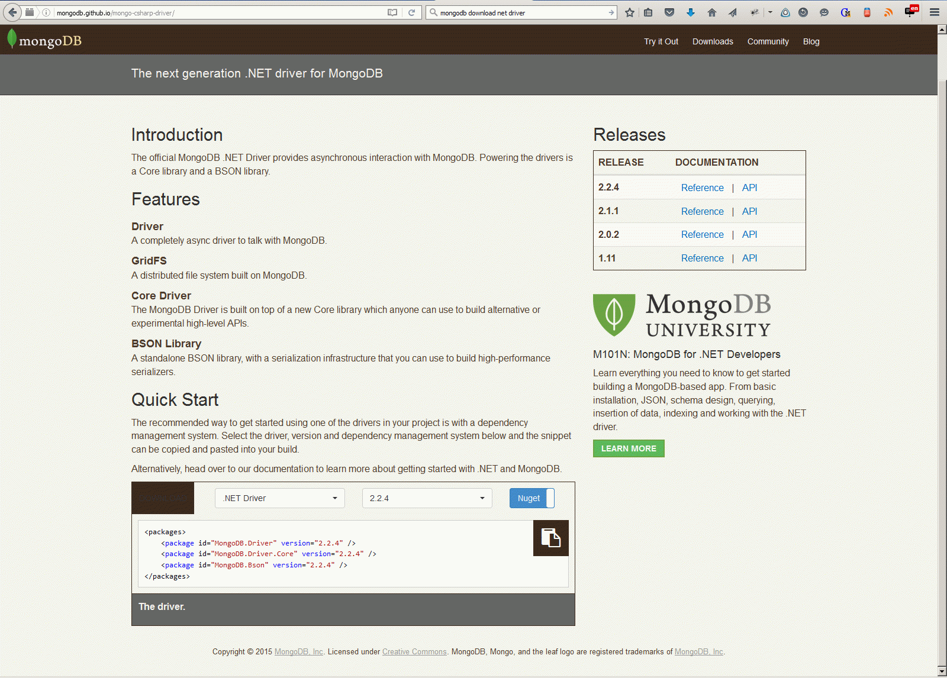Open the 2.2.4 version dropdown
Screen dimensions: 947x678
coord(427,498)
